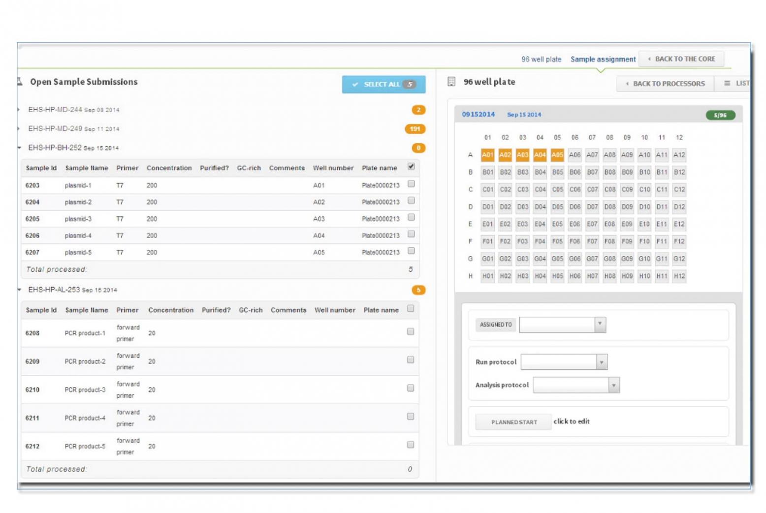The width and height of the screenshot is (766, 513).
Task: Click the green 5/96 plate counter badge
Action: tap(720, 115)
